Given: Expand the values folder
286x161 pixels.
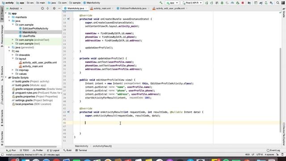Looking at the screenshot, I should pyautogui.click(x=13, y=74).
